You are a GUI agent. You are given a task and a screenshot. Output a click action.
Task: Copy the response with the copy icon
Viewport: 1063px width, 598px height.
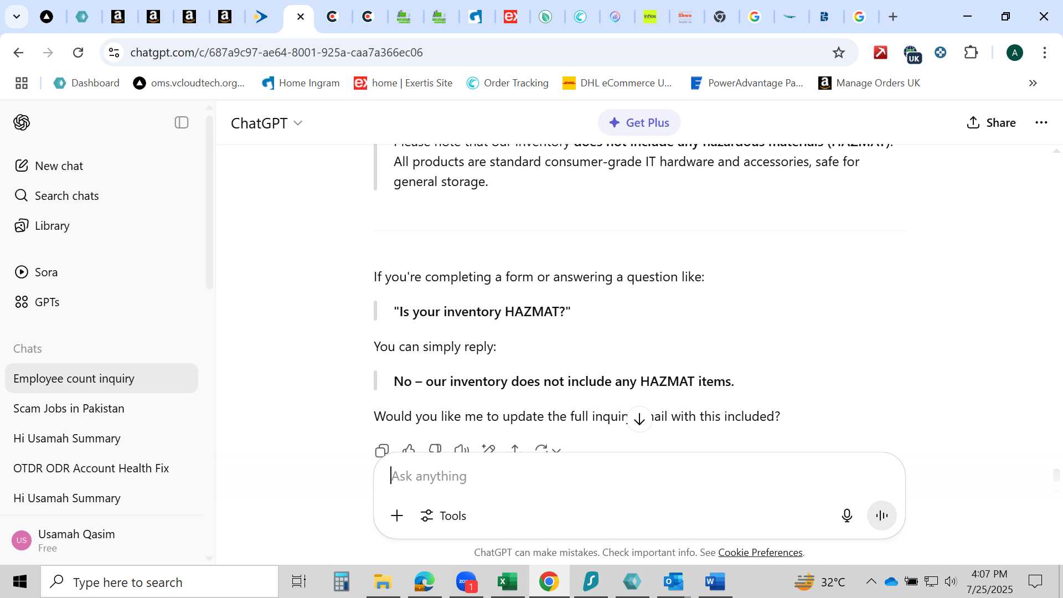tap(382, 450)
